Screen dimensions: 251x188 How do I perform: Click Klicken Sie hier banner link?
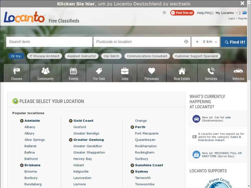76,4
